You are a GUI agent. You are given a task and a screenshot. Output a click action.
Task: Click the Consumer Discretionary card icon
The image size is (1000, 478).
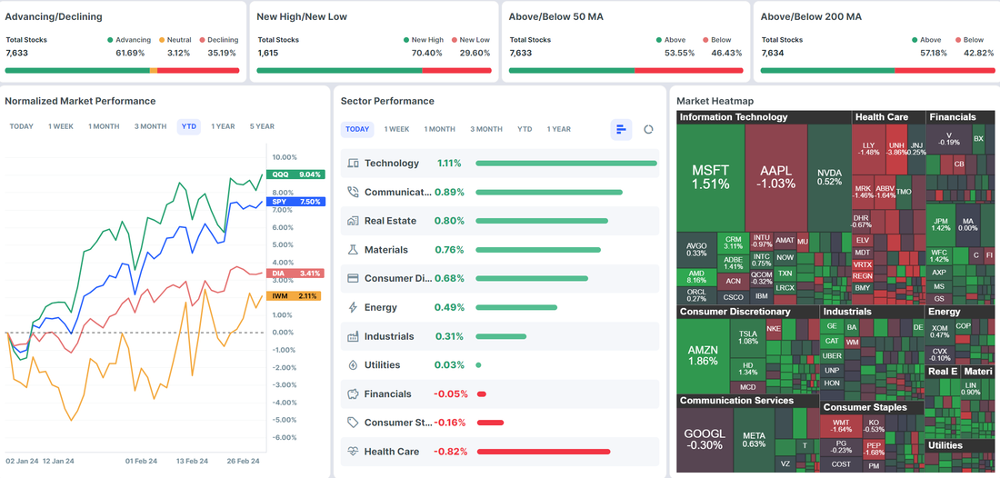click(x=353, y=278)
